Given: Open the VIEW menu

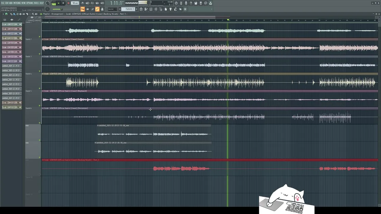Looking at the screenshot, I should [x=24, y=3].
